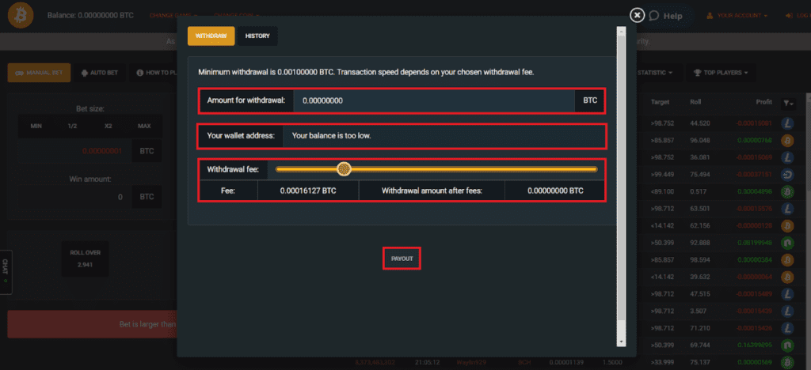Click profit value 0.16399895
Image resolution: width=811 pixels, height=370 pixels.
755,345
